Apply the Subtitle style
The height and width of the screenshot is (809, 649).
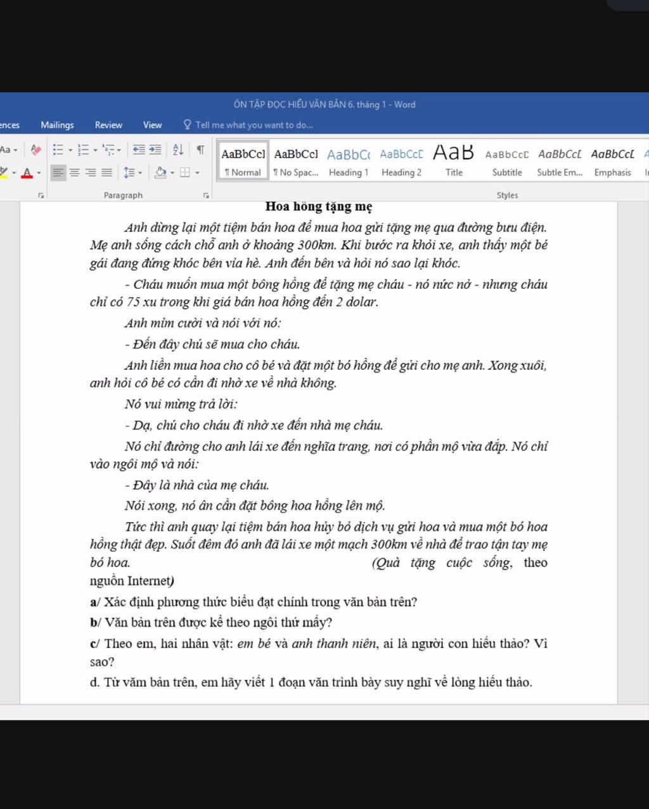point(507,161)
